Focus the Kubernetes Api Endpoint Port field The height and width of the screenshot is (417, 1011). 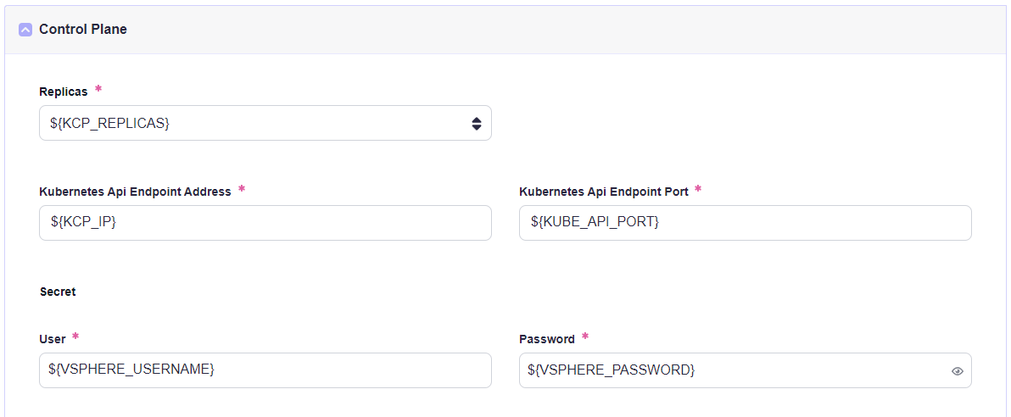[745, 223]
